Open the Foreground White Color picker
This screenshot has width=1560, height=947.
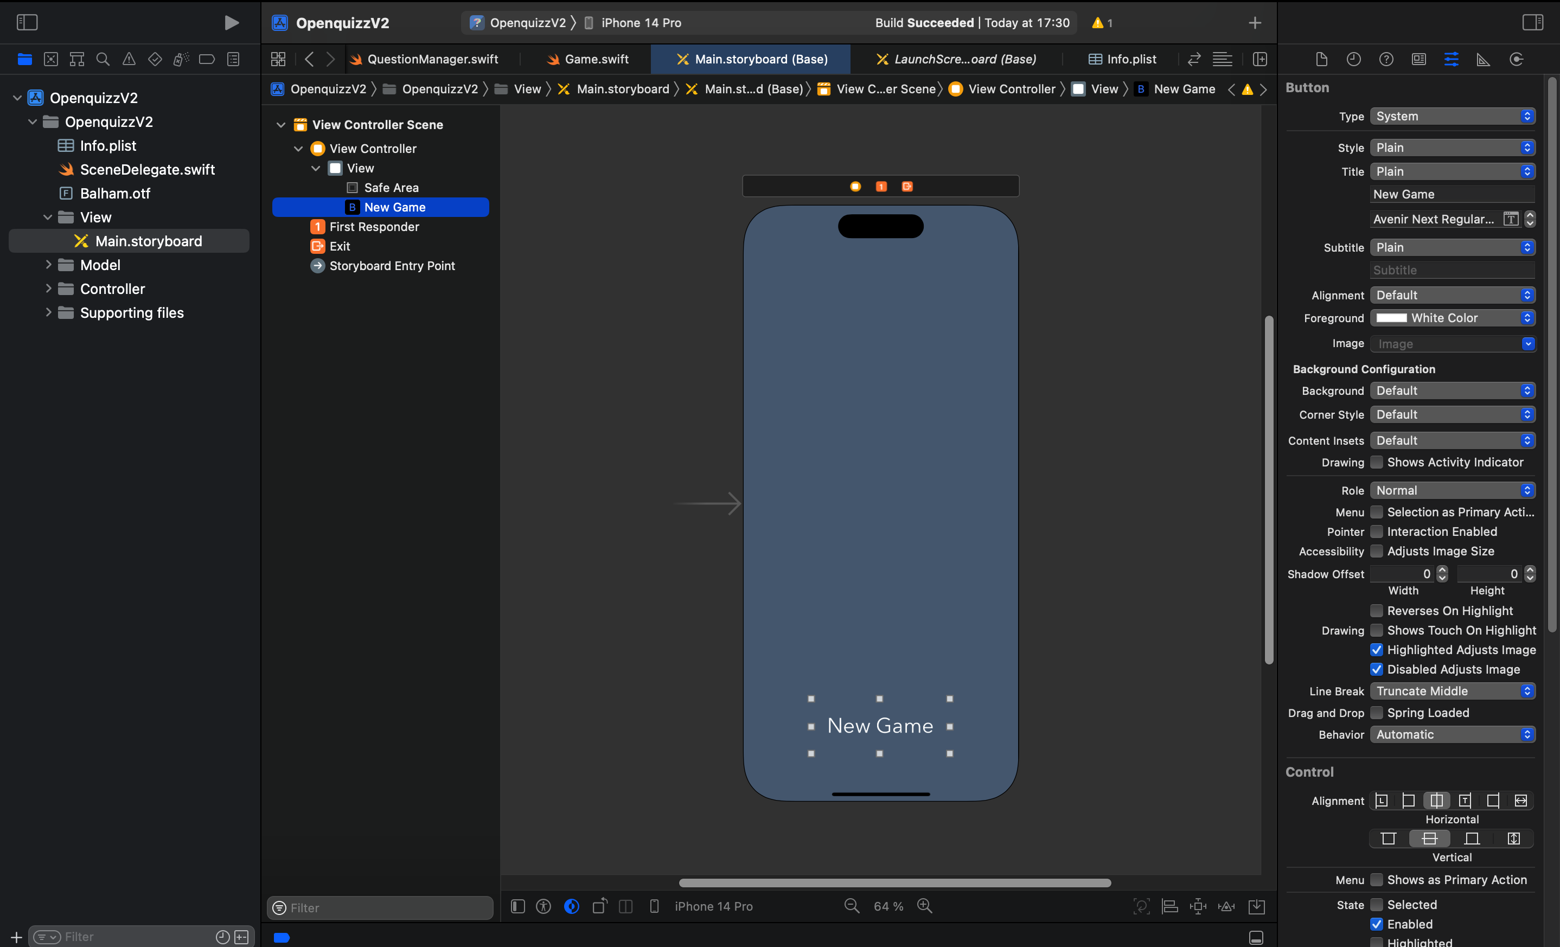1453,318
